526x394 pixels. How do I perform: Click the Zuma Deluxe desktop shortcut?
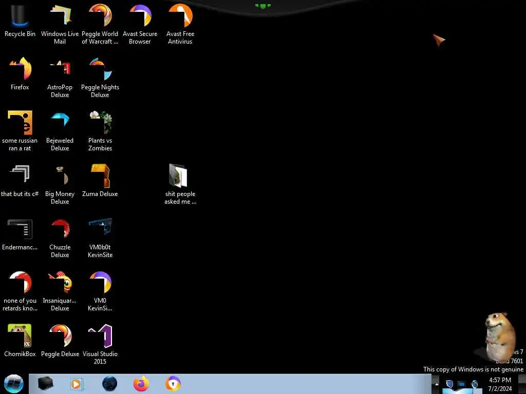tap(100, 181)
